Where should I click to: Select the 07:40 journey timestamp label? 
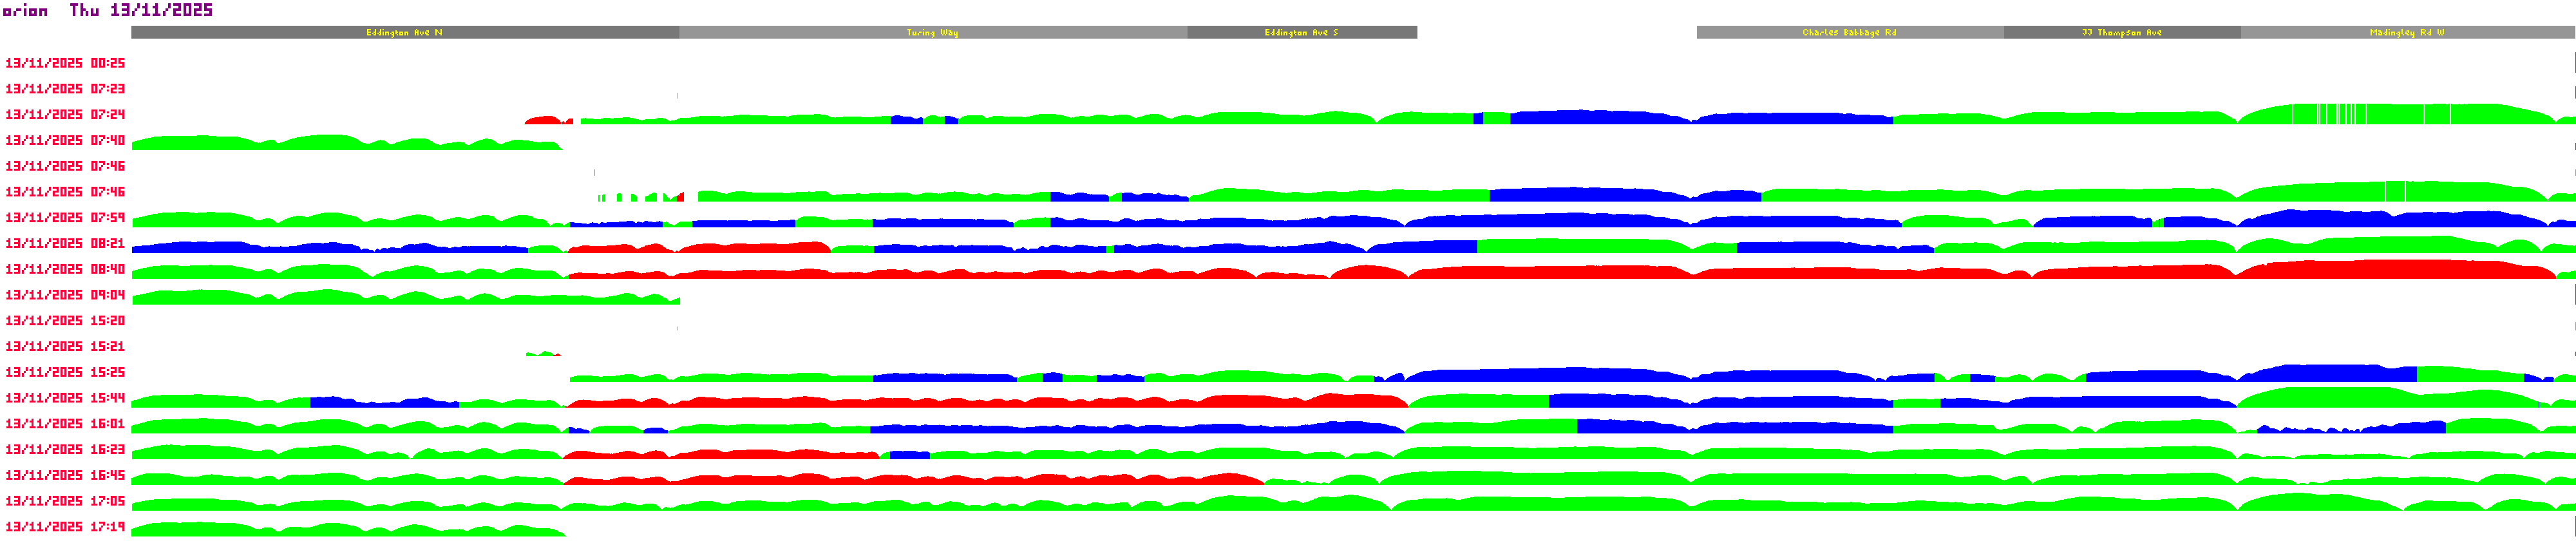(x=65, y=141)
